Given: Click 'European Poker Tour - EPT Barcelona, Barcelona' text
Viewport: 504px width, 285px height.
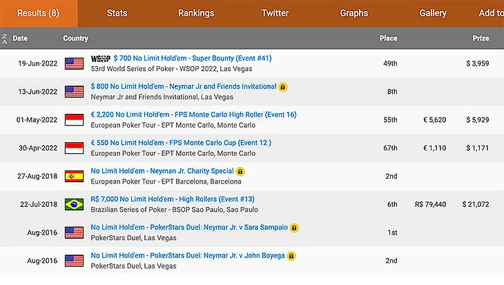Looking at the screenshot, I should click(x=166, y=181).
